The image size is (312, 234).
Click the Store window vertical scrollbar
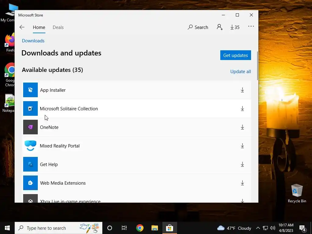[257, 66]
